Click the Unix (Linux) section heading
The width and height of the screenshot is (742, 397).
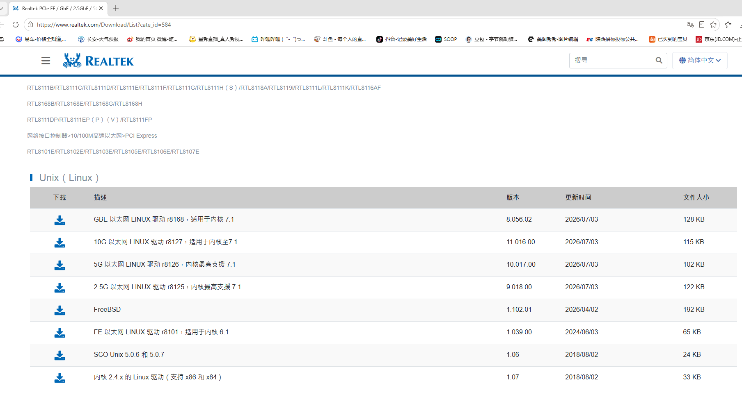69,178
